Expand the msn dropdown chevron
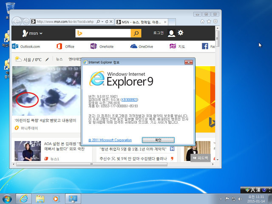 point(41,33)
